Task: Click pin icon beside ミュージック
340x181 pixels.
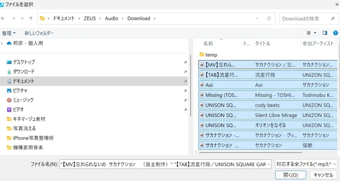Action: tap(185, 100)
